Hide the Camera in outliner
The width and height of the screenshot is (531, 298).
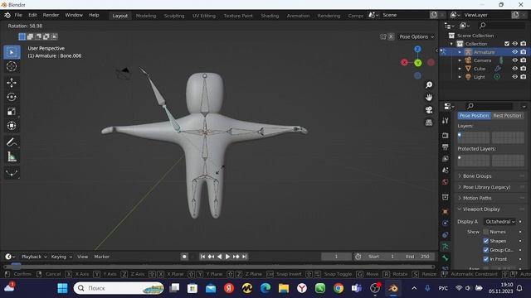click(x=514, y=60)
